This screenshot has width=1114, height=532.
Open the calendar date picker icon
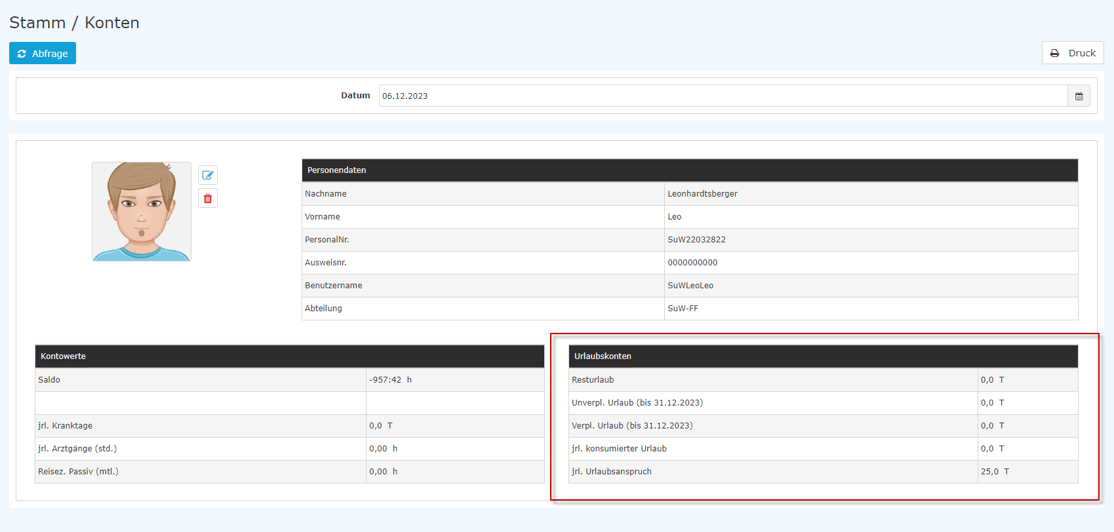(1079, 96)
